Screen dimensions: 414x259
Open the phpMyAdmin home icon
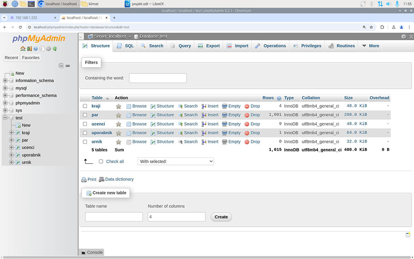click(23, 48)
